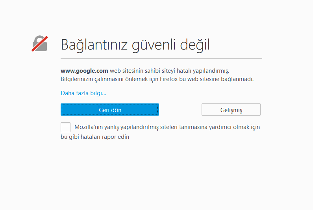Screen dimensions: 313x210
Task: Click the crossed-out padlock insecure connection icon
Action: click(x=40, y=44)
